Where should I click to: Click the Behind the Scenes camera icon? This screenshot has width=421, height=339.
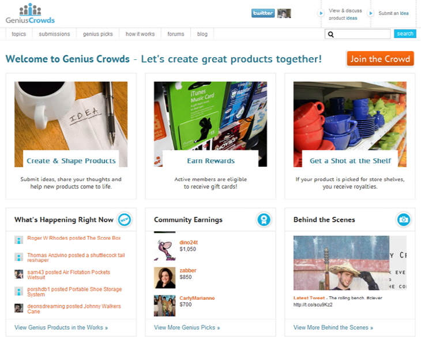pyautogui.click(x=404, y=220)
